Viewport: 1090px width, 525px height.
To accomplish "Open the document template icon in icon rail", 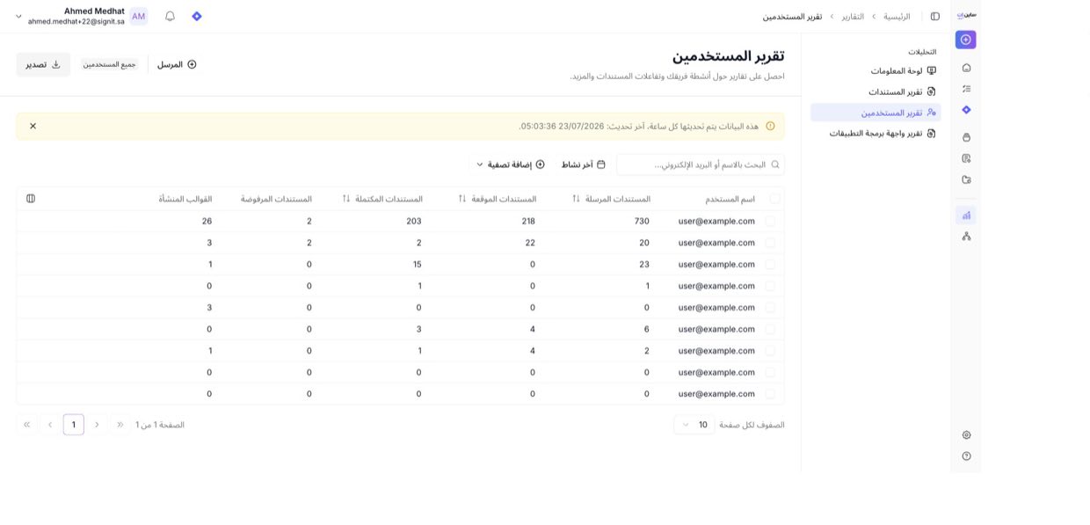I will point(966,158).
